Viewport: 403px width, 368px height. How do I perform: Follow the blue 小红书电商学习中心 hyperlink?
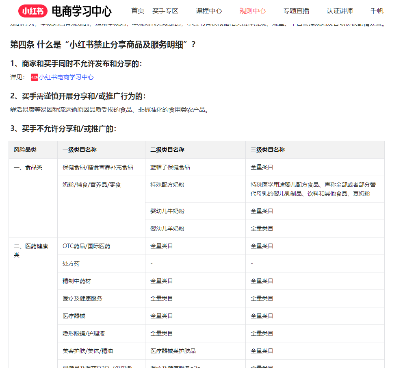(66, 77)
